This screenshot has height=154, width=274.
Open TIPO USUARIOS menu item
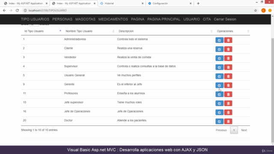click(x=35, y=19)
